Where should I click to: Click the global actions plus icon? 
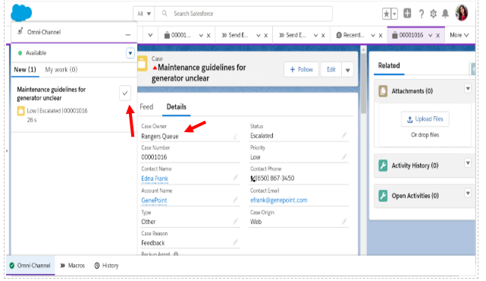coord(407,14)
